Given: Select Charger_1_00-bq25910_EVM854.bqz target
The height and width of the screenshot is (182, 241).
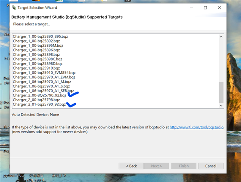Looking at the screenshot, I should (x=44, y=73).
